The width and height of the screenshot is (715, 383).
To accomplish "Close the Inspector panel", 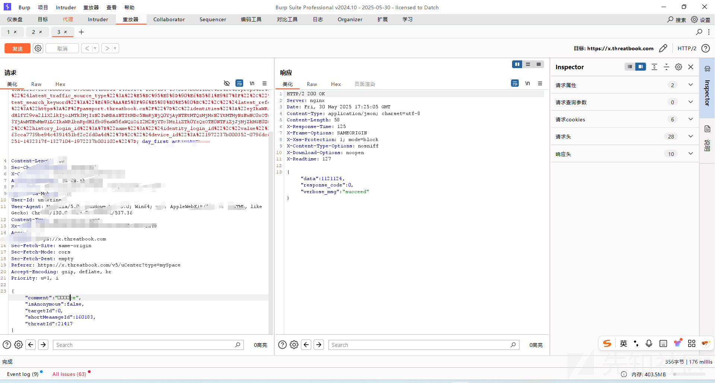I will [x=691, y=67].
